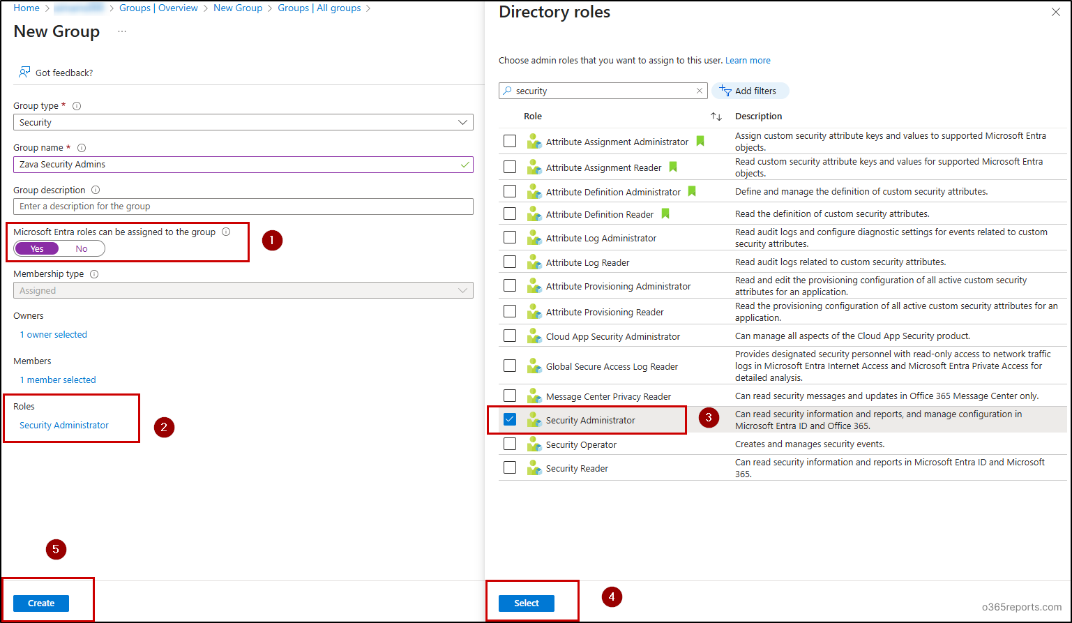Close the Directory roles panel
The width and height of the screenshot is (1072, 623).
click(x=1055, y=12)
